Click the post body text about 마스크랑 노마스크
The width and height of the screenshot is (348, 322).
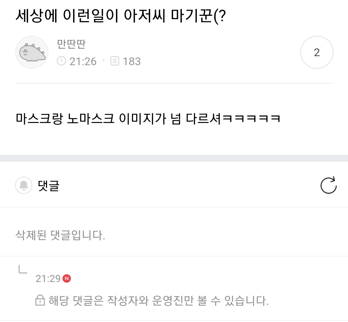pyautogui.click(x=148, y=119)
